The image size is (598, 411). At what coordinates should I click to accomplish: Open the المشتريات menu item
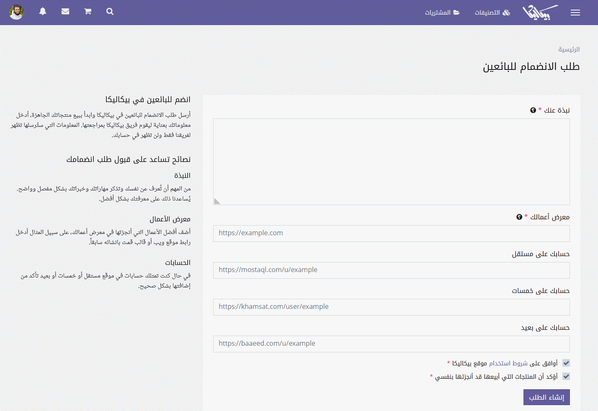pos(442,13)
